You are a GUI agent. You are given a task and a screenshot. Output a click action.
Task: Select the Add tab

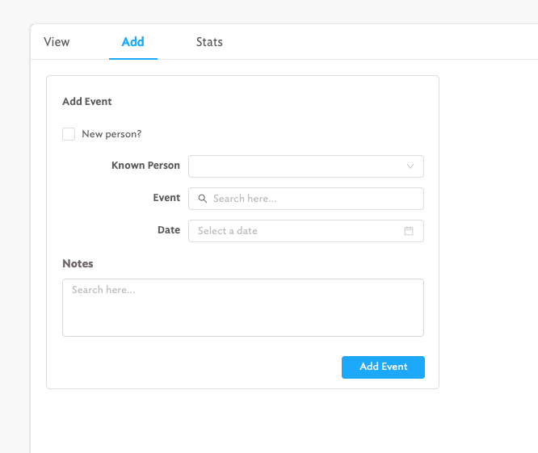click(133, 42)
